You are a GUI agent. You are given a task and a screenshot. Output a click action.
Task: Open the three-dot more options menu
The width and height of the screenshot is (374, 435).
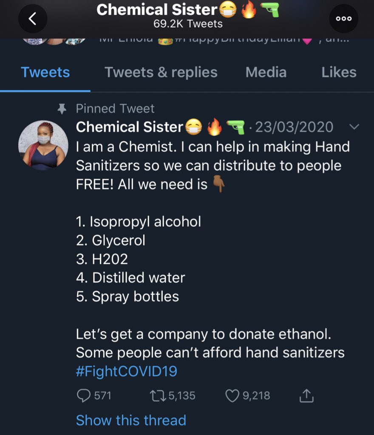point(343,19)
